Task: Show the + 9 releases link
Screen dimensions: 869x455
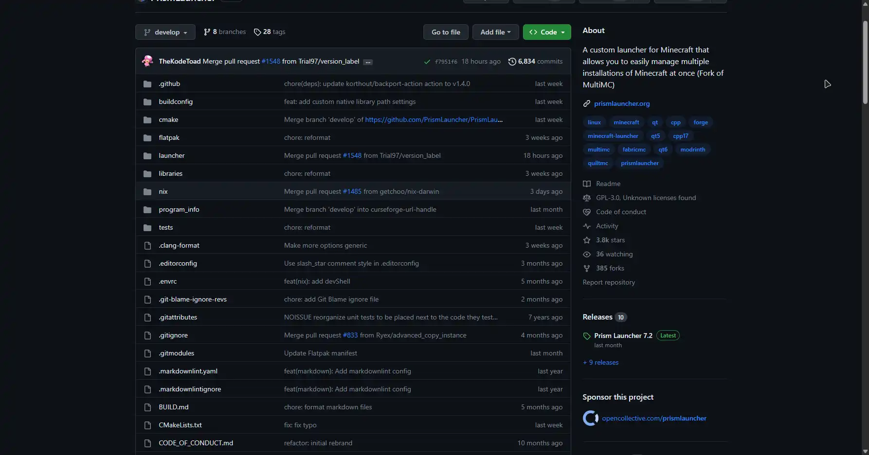Action: [x=601, y=362]
